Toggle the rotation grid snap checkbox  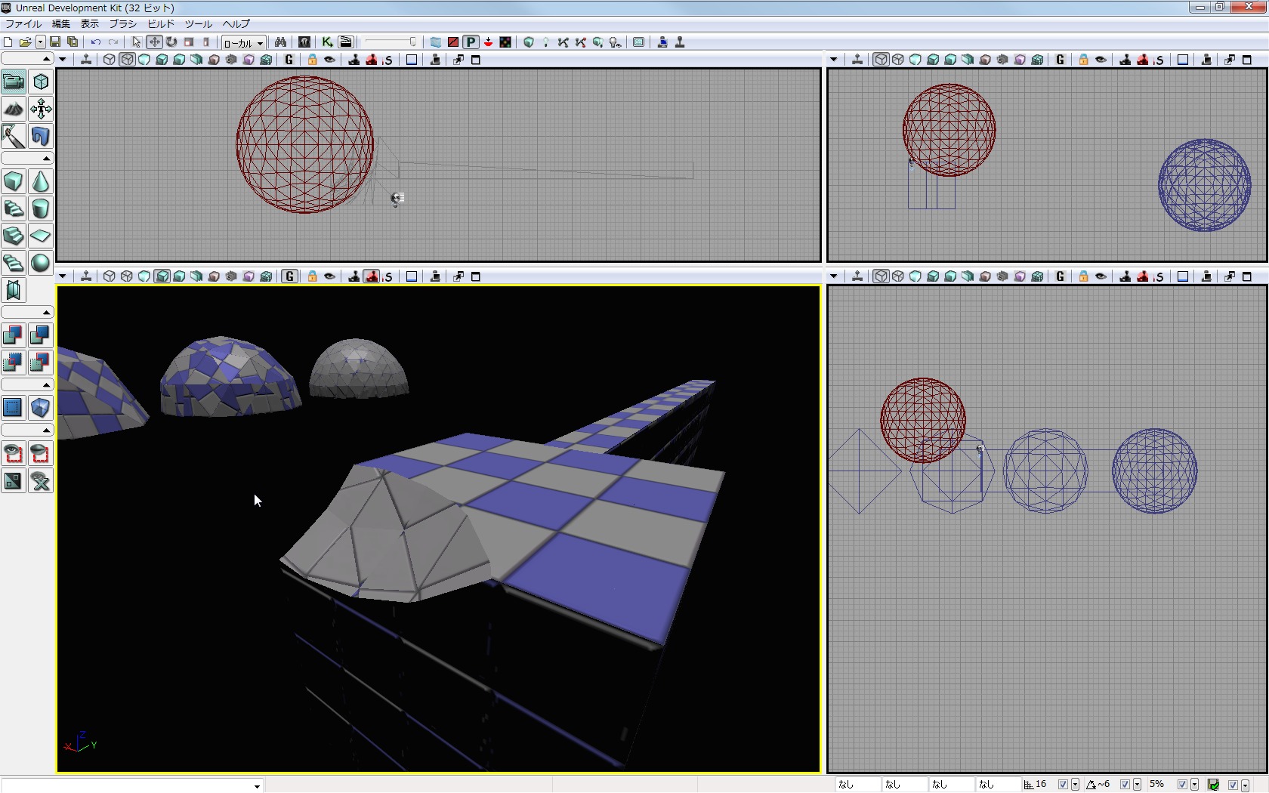(1125, 785)
